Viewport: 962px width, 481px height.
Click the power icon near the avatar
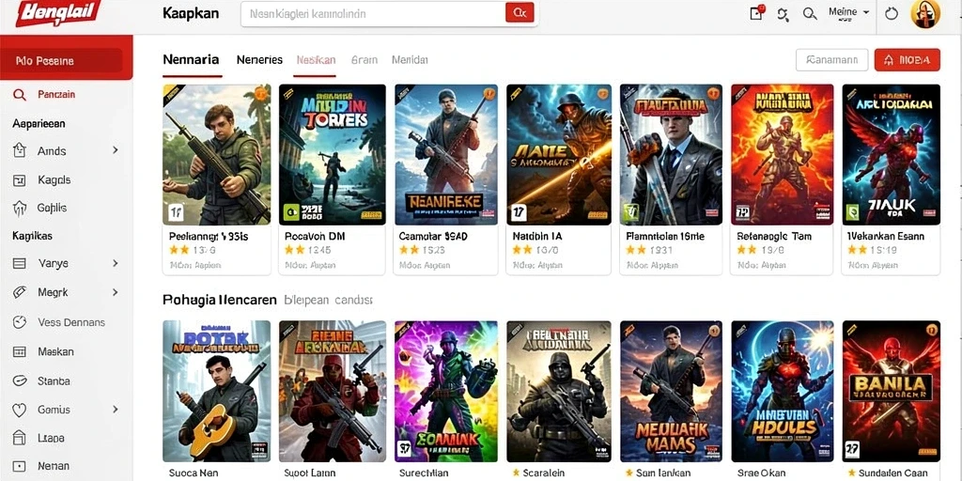(x=892, y=13)
